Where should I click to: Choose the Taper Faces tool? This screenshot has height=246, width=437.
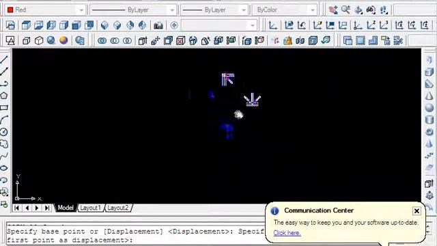pyautogui.click(x=206, y=41)
